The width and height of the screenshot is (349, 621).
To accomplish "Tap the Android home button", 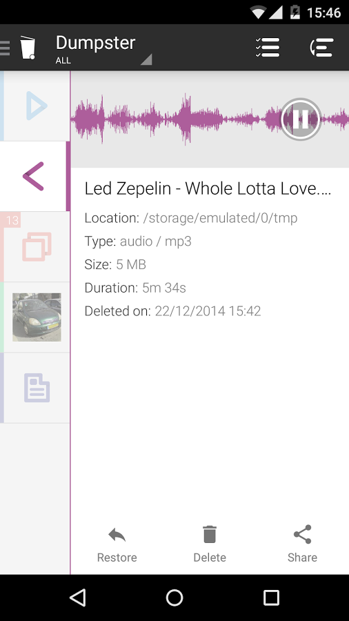I will coord(174,598).
